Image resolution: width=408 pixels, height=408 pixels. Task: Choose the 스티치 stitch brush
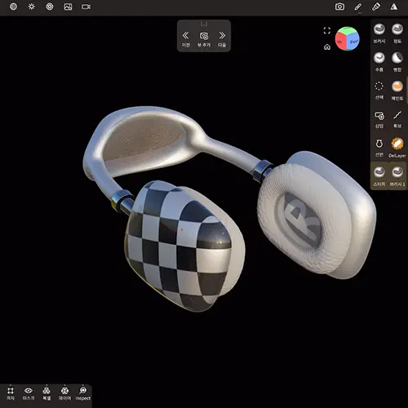point(379,176)
